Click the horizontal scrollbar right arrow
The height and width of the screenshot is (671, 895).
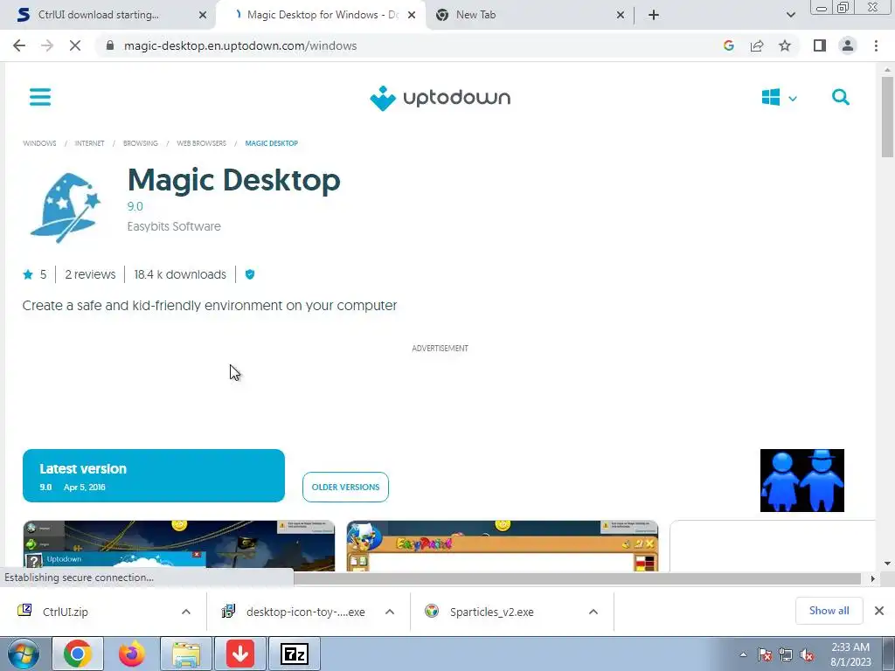coord(873,578)
